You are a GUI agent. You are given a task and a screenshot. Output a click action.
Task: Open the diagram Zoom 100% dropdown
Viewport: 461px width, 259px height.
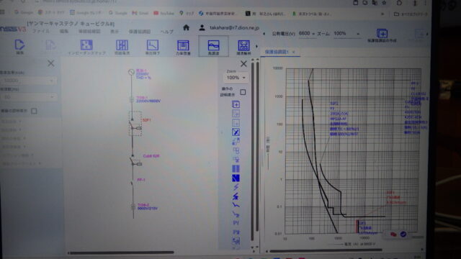pyautogui.click(x=236, y=78)
